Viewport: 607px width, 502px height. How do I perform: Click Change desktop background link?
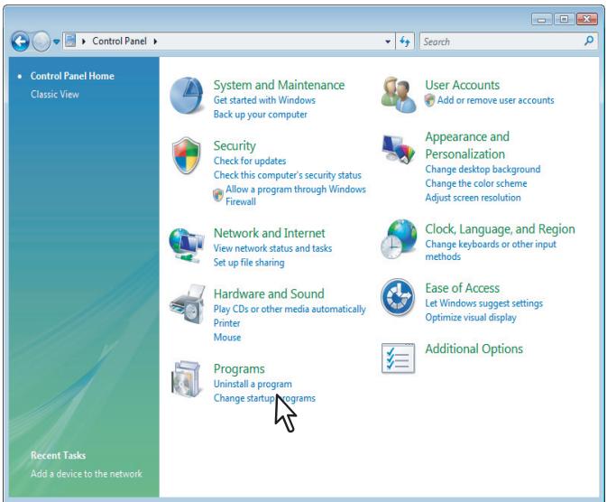coord(483,170)
